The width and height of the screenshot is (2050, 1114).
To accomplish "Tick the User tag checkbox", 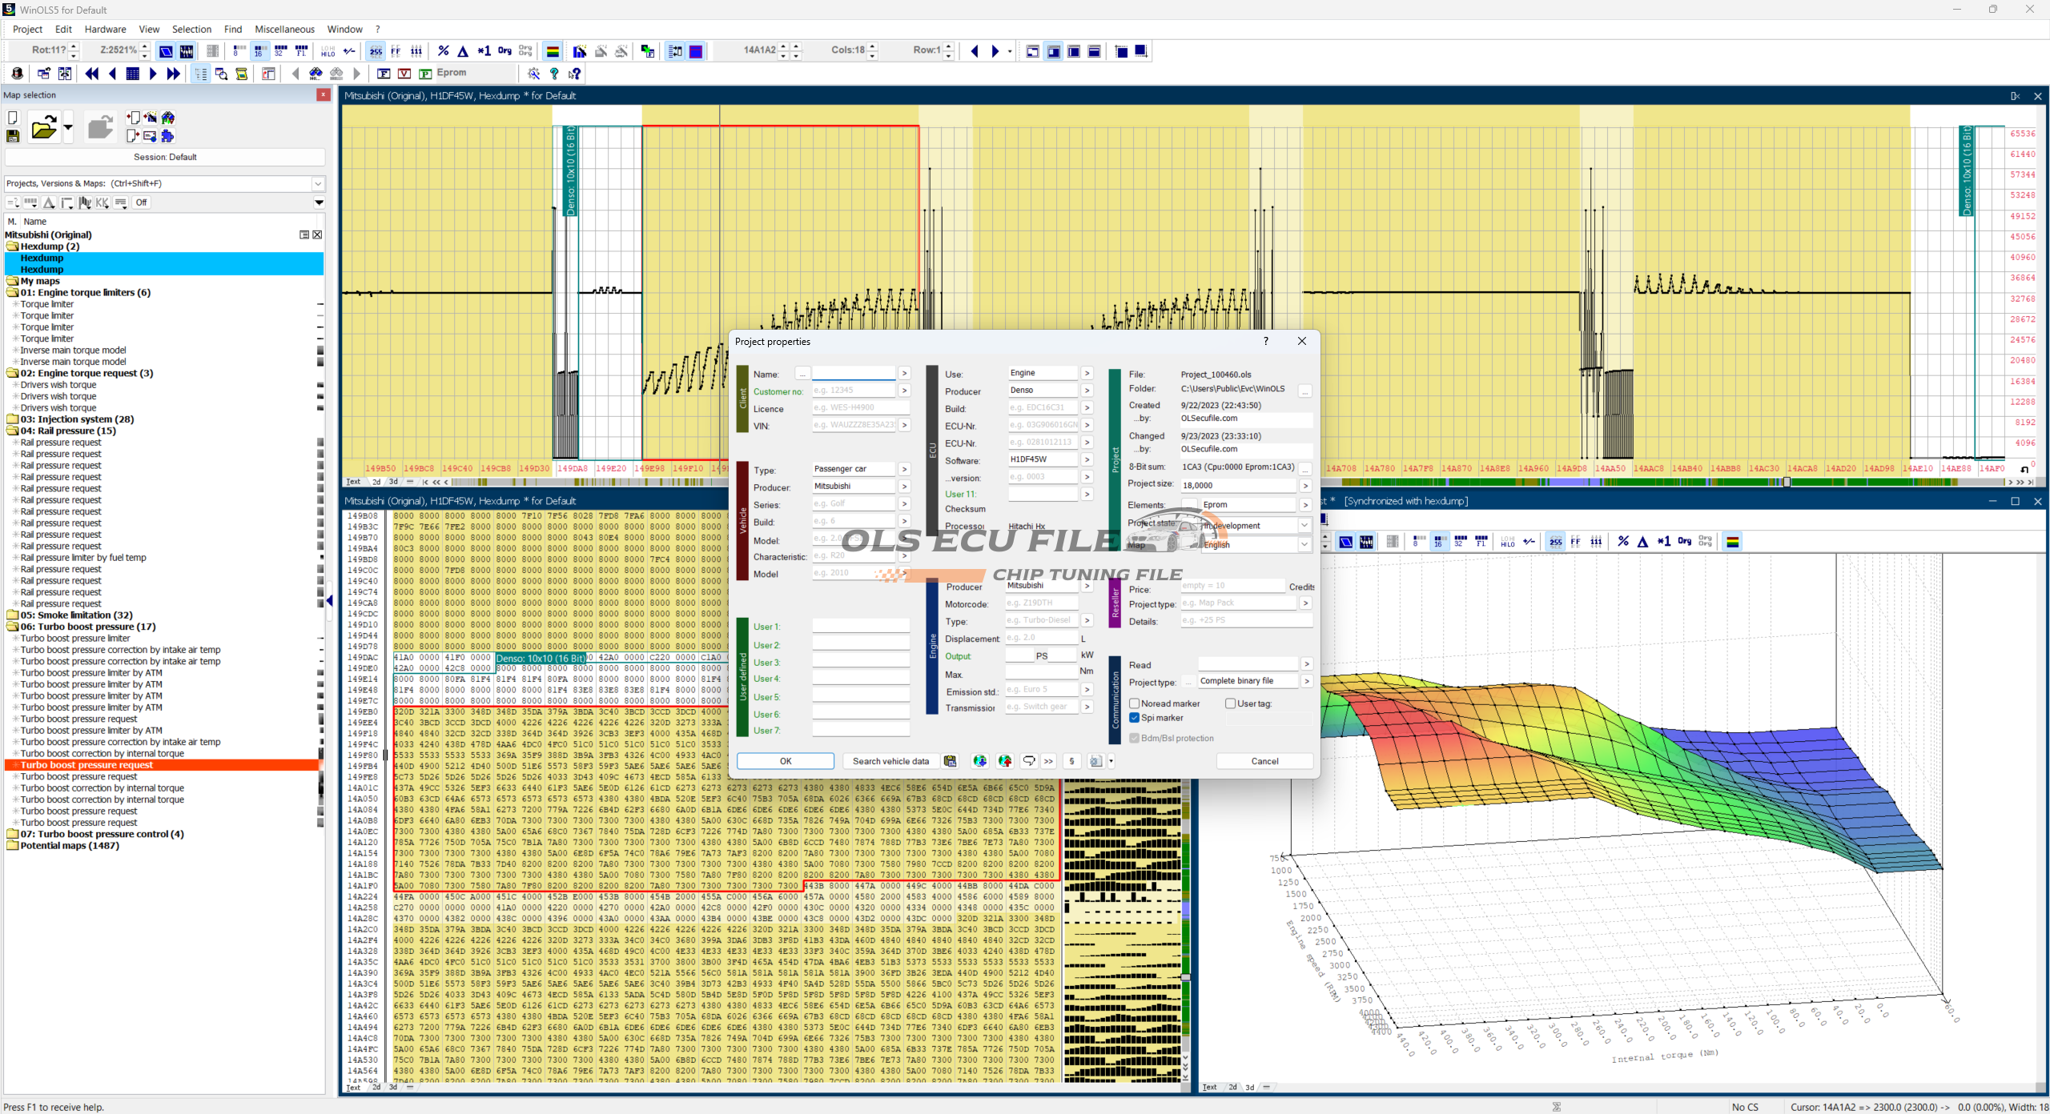I will click(1230, 703).
